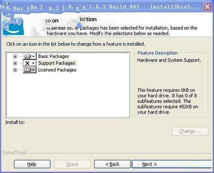Open Support Packages red X dropdown icon
The width and height of the screenshot is (214, 173).
click(x=30, y=63)
